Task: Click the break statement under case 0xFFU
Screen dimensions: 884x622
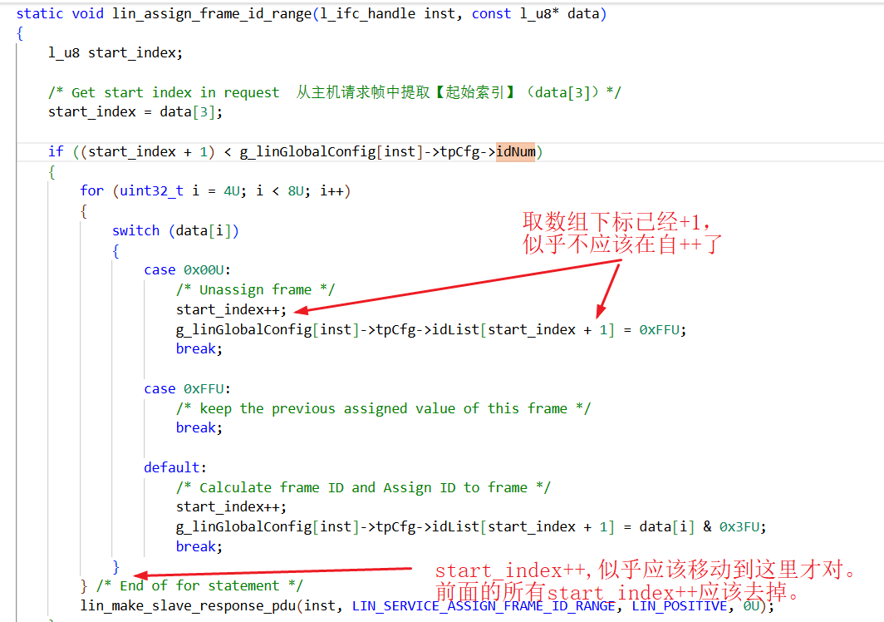Action: (199, 428)
